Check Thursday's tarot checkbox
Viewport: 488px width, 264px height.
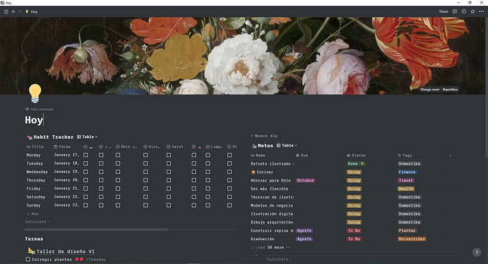point(168,180)
